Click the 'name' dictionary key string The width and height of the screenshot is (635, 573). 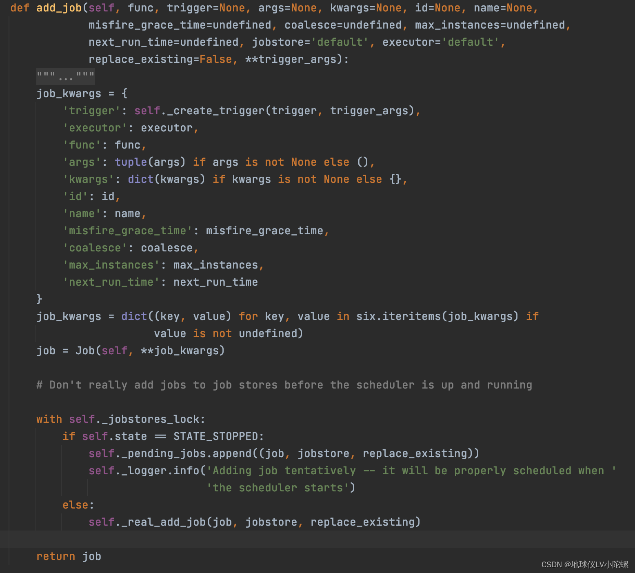82,213
